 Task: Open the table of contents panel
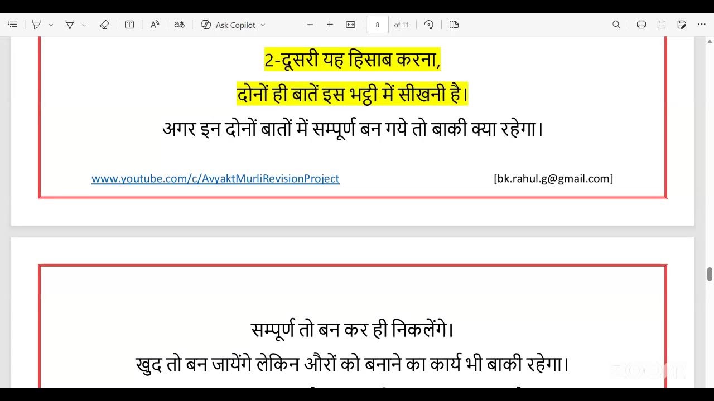[12, 25]
